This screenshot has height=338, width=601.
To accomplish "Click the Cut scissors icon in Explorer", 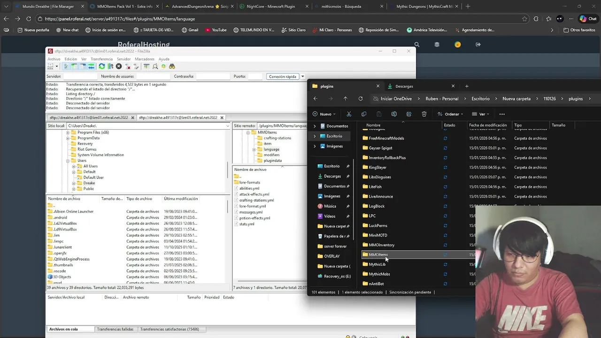I will tap(349, 114).
